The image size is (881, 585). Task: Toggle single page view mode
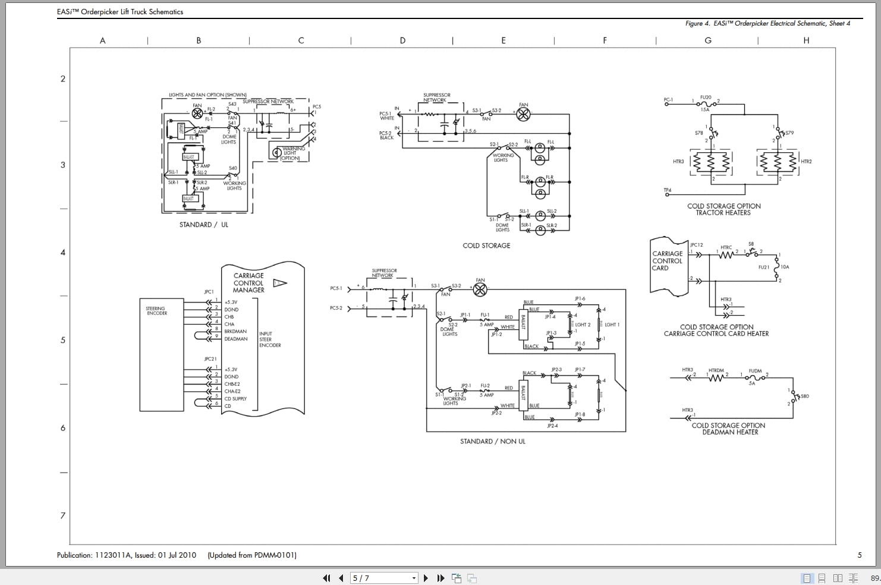pos(807,577)
